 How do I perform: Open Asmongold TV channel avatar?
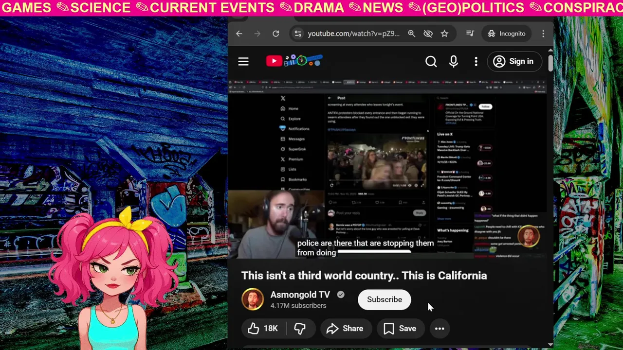click(252, 299)
